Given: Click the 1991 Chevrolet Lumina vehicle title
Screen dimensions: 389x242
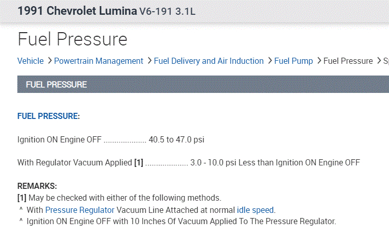Looking at the screenshot, I should pyautogui.click(x=77, y=11).
